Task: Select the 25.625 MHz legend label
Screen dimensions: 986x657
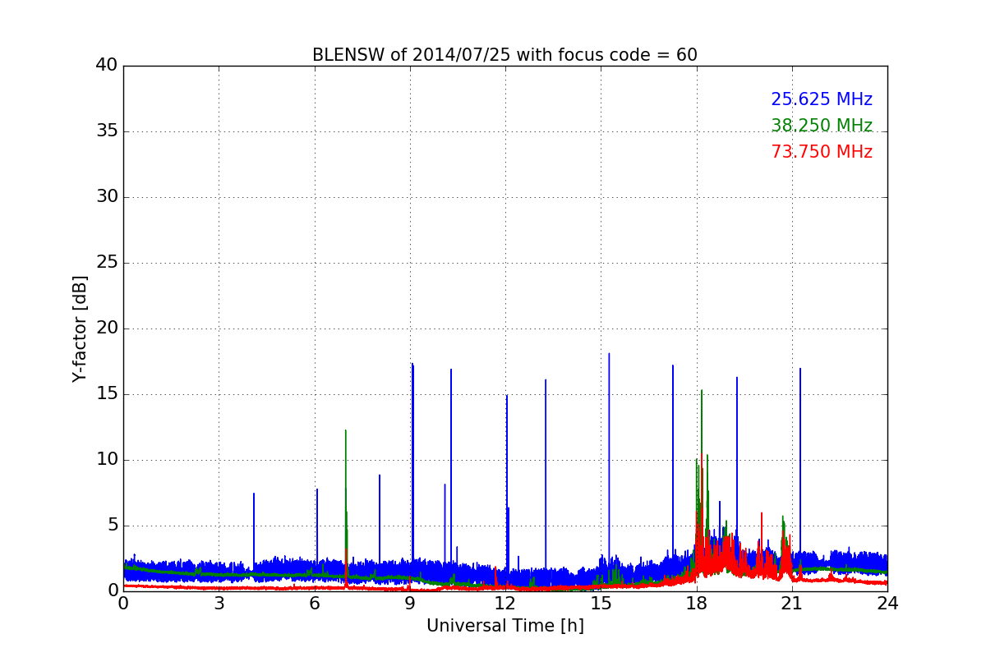Action: click(x=822, y=99)
